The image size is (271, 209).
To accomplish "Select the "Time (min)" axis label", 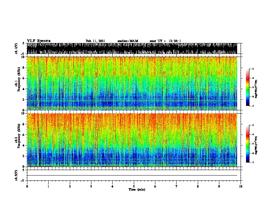I will (x=137, y=190).
